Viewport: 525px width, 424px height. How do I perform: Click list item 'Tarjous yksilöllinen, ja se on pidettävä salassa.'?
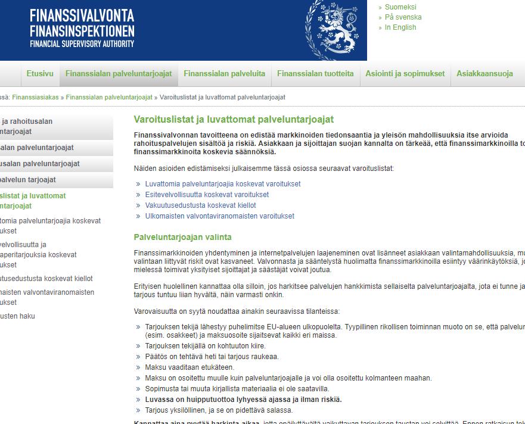click(219, 410)
